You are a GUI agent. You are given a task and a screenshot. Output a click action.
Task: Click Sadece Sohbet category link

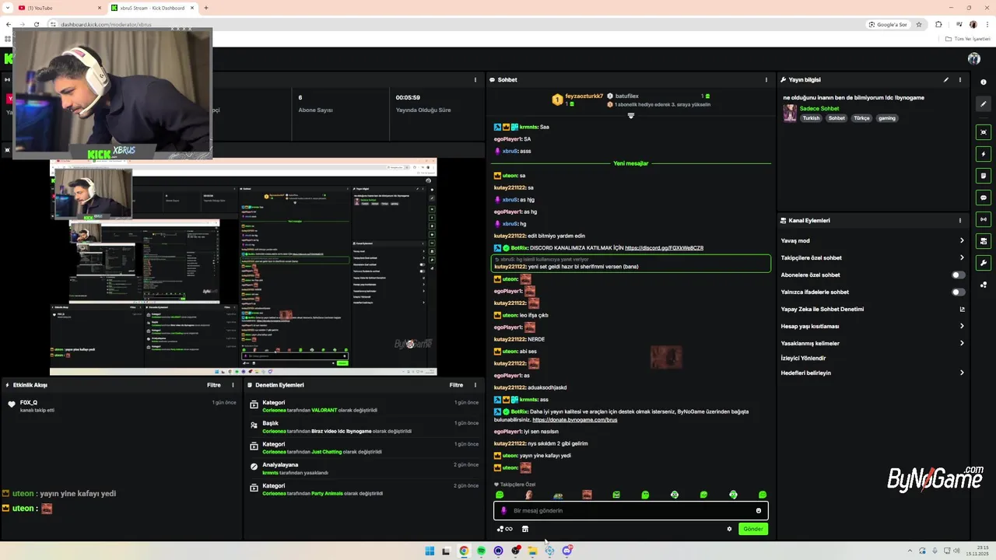click(819, 108)
